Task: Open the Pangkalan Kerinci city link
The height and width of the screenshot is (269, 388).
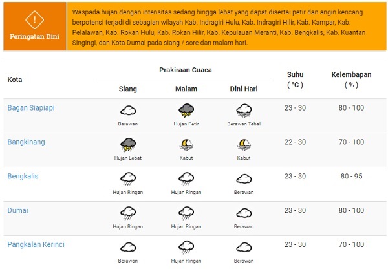Action: [x=36, y=244]
